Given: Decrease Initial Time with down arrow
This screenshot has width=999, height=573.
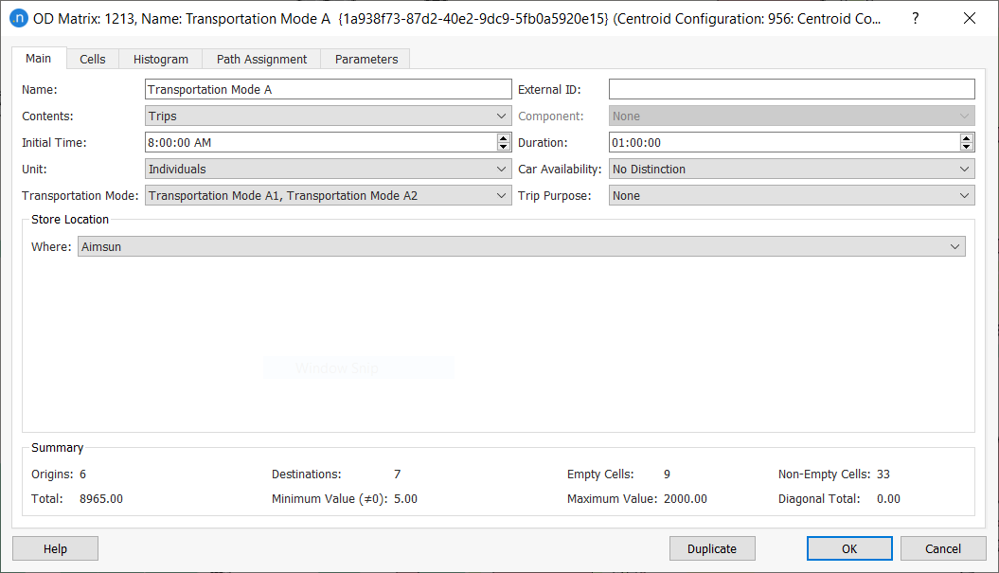Looking at the screenshot, I should pyautogui.click(x=503, y=147).
